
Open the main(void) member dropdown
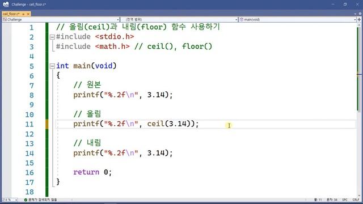297,20
